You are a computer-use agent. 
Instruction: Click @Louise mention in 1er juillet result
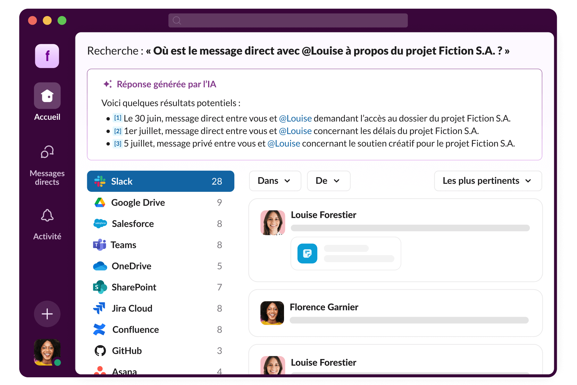coord(295,131)
